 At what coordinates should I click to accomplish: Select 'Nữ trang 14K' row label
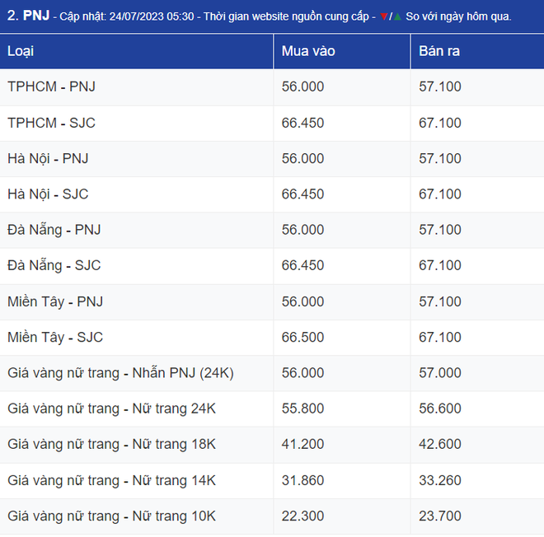point(174,480)
